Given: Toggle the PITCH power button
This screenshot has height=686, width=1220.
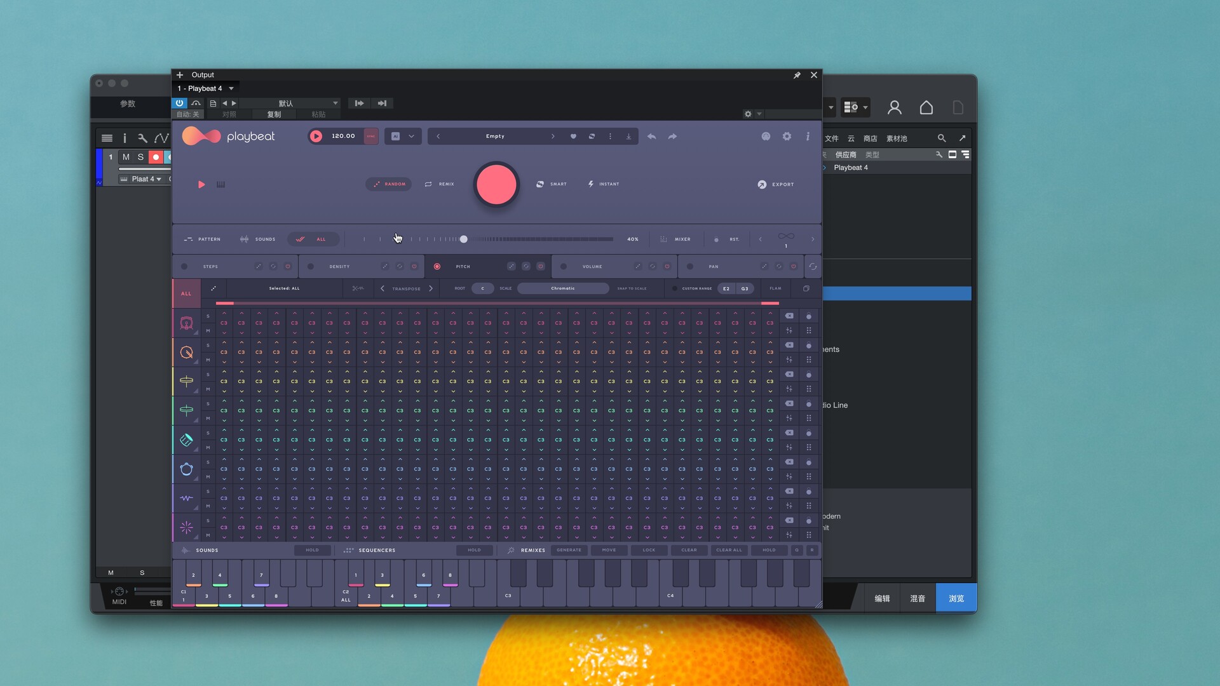Looking at the screenshot, I should click(541, 267).
